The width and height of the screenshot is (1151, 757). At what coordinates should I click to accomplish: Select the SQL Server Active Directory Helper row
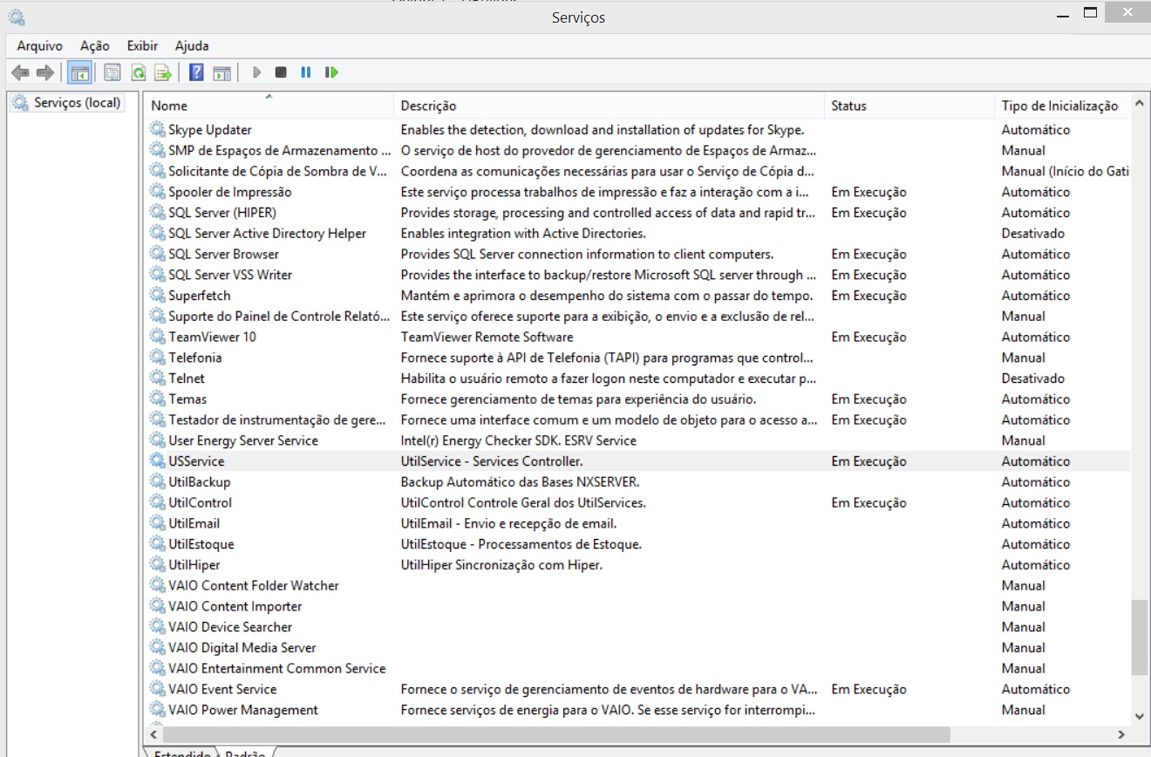637,234
